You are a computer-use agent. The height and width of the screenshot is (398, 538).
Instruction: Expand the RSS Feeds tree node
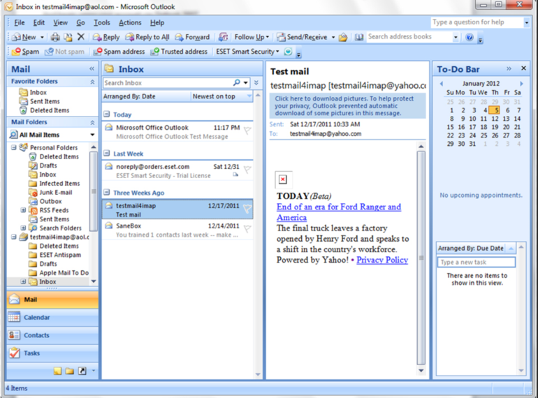pos(23,209)
